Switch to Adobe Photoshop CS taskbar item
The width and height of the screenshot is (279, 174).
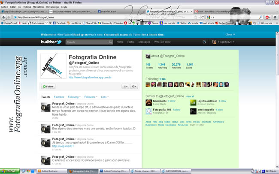click(x=114, y=171)
